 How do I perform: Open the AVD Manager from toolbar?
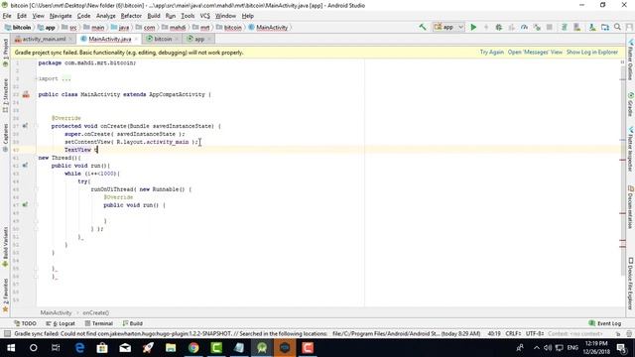(577, 27)
